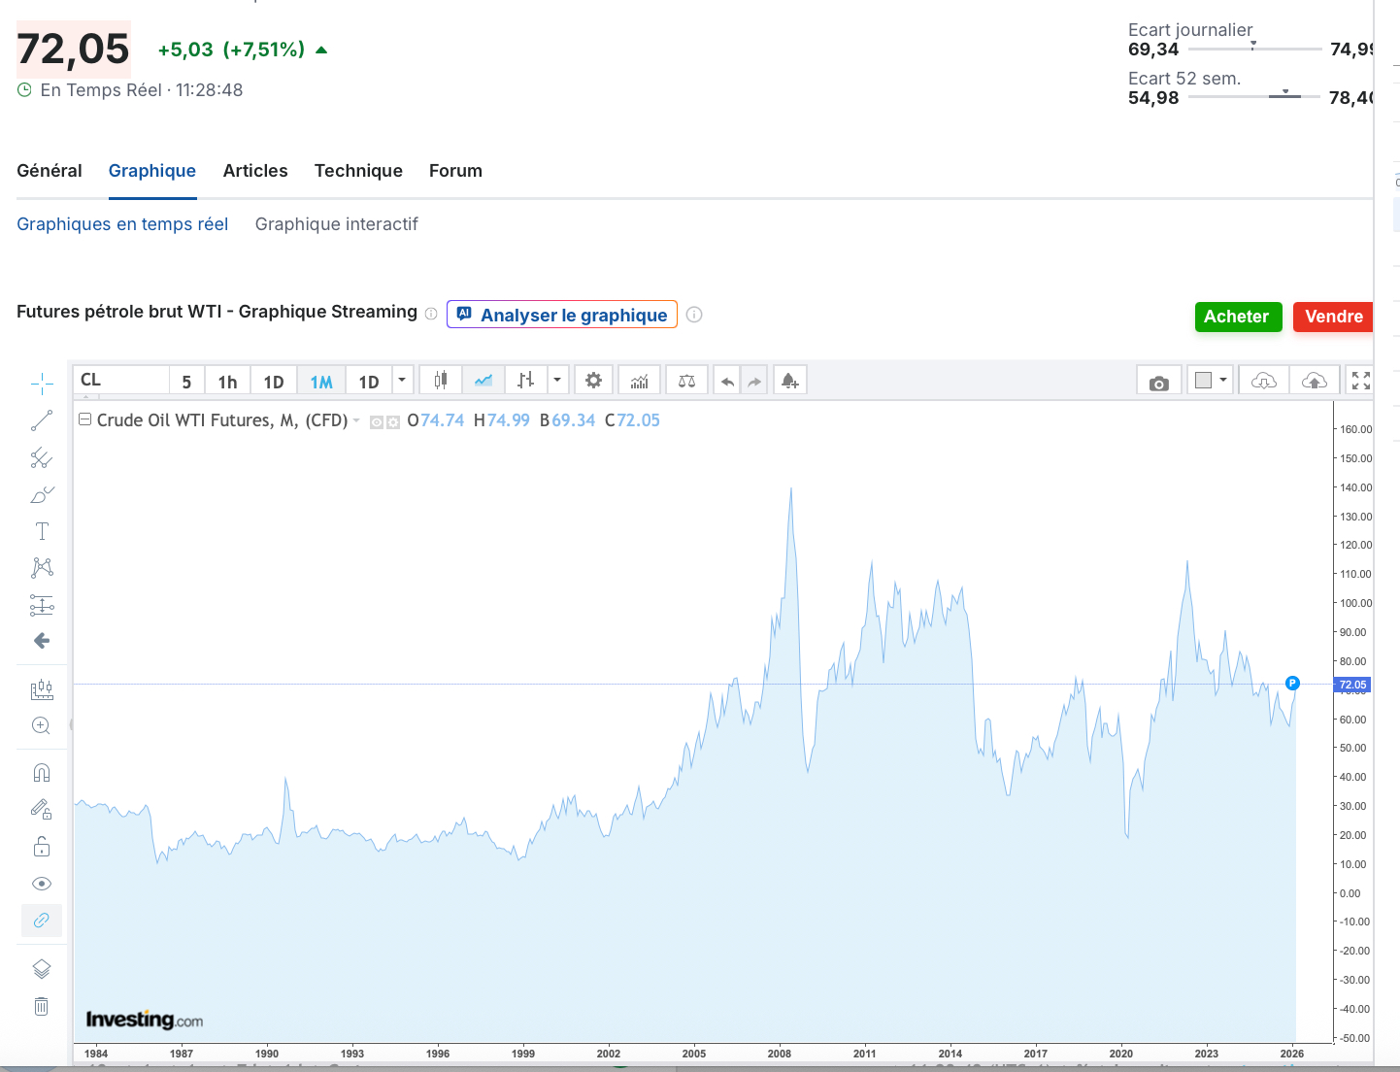Select the candlestick chart style
This screenshot has width=1400, height=1072.
[441, 381]
